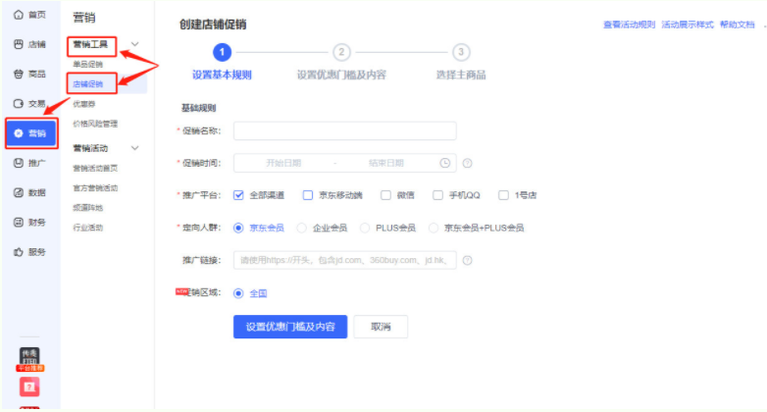Select the PLUS会员 radio button

point(365,228)
